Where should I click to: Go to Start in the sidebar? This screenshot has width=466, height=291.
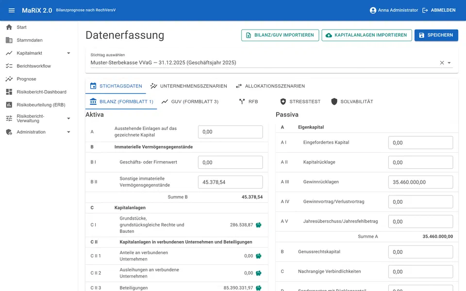(x=39, y=27)
